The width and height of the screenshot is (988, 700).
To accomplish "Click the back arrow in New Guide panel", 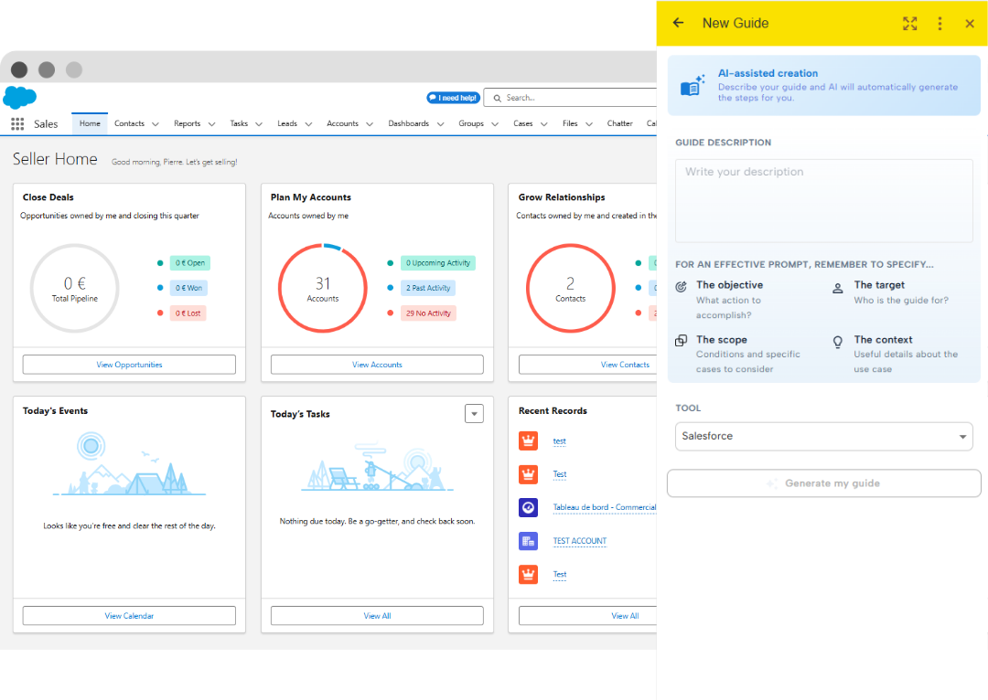I will pyautogui.click(x=678, y=23).
